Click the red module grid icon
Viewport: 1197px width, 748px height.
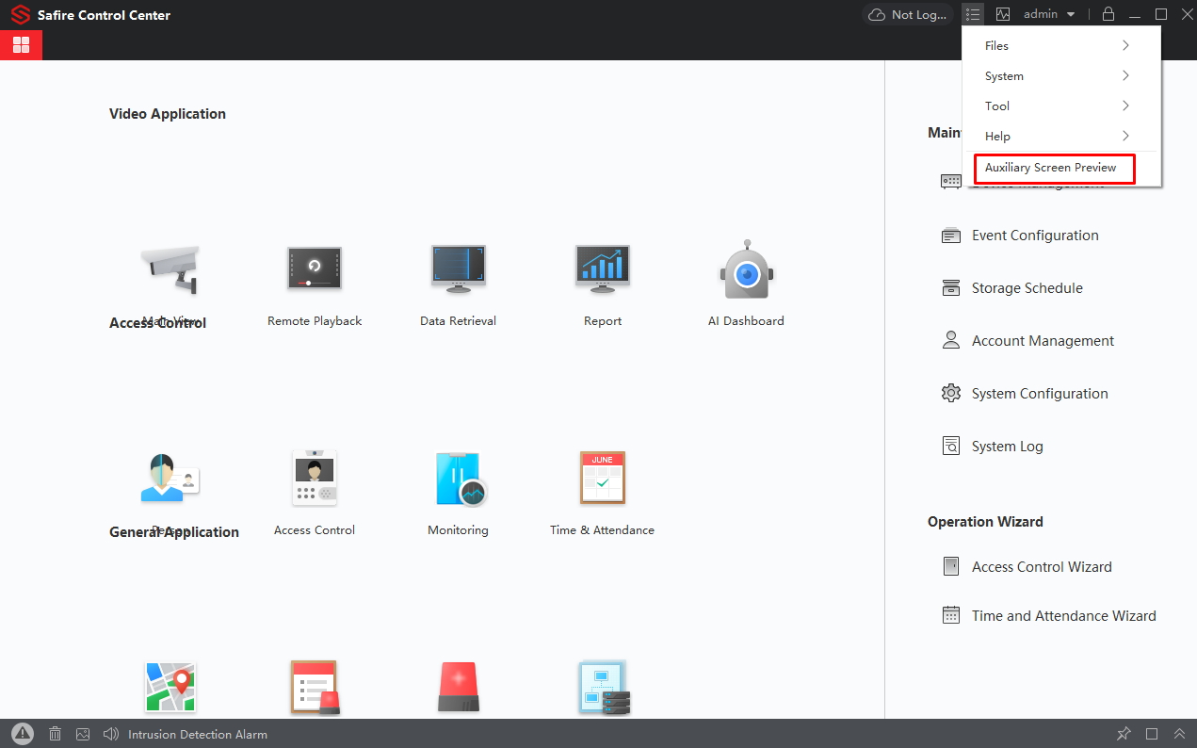point(21,45)
